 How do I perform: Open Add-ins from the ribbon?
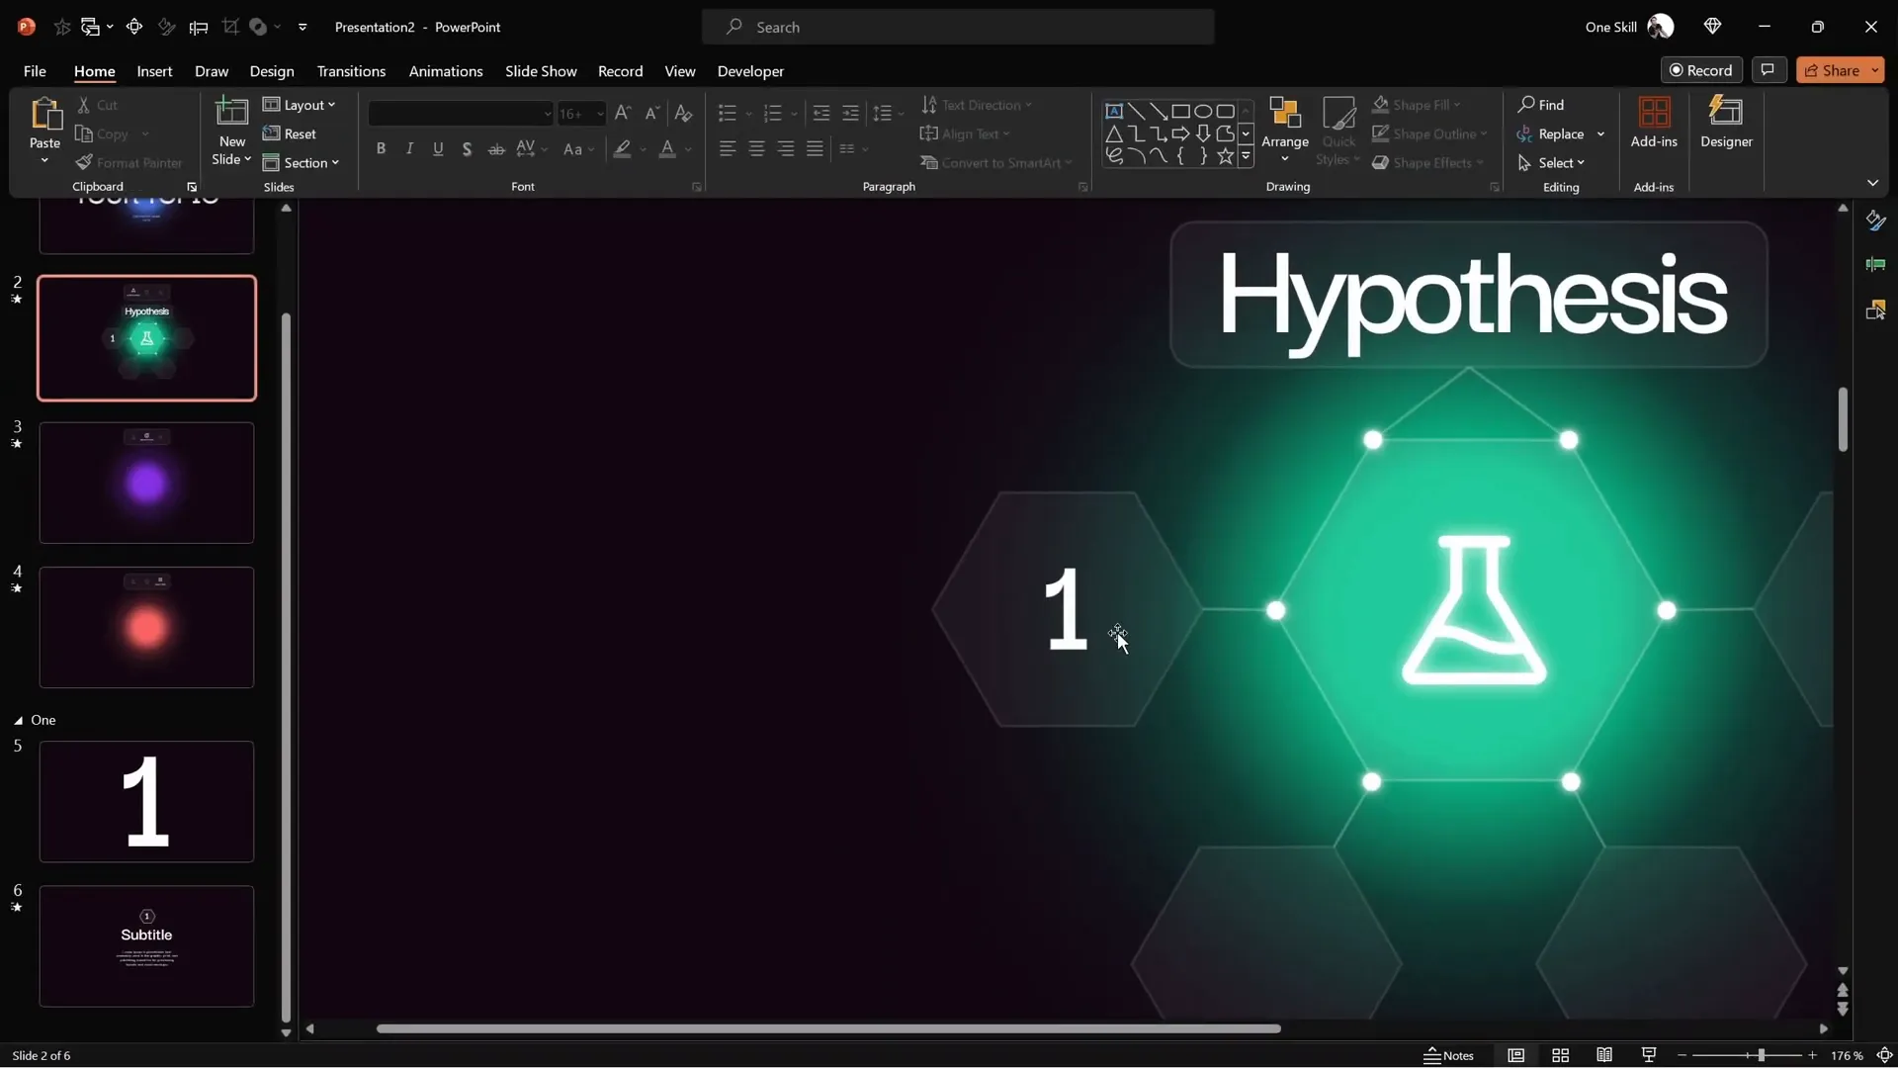(x=1654, y=123)
